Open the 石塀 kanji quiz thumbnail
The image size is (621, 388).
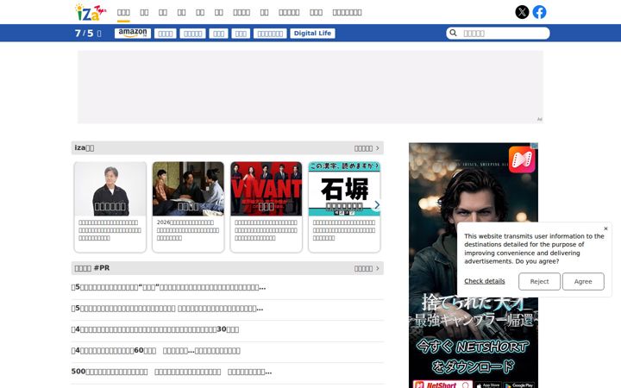(x=344, y=189)
